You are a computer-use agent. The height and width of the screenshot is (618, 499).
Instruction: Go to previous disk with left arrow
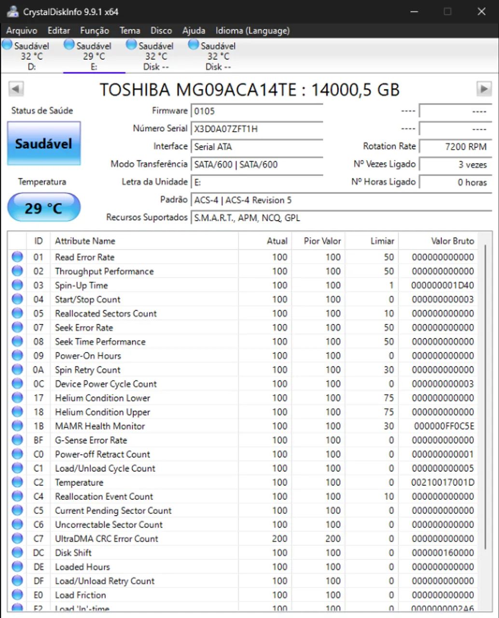pyautogui.click(x=16, y=89)
